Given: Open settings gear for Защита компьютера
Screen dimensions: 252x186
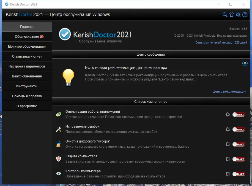Looking at the screenshot, I should pyautogui.click(x=228, y=159).
